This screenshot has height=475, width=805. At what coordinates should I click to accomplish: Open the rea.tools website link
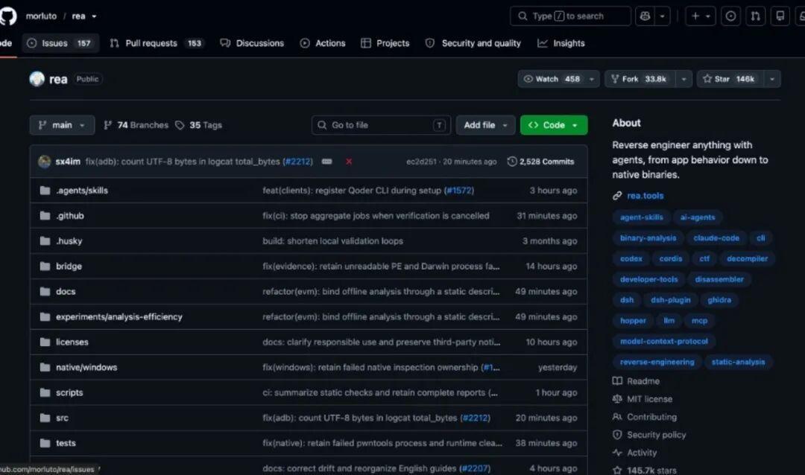(645, 196)
